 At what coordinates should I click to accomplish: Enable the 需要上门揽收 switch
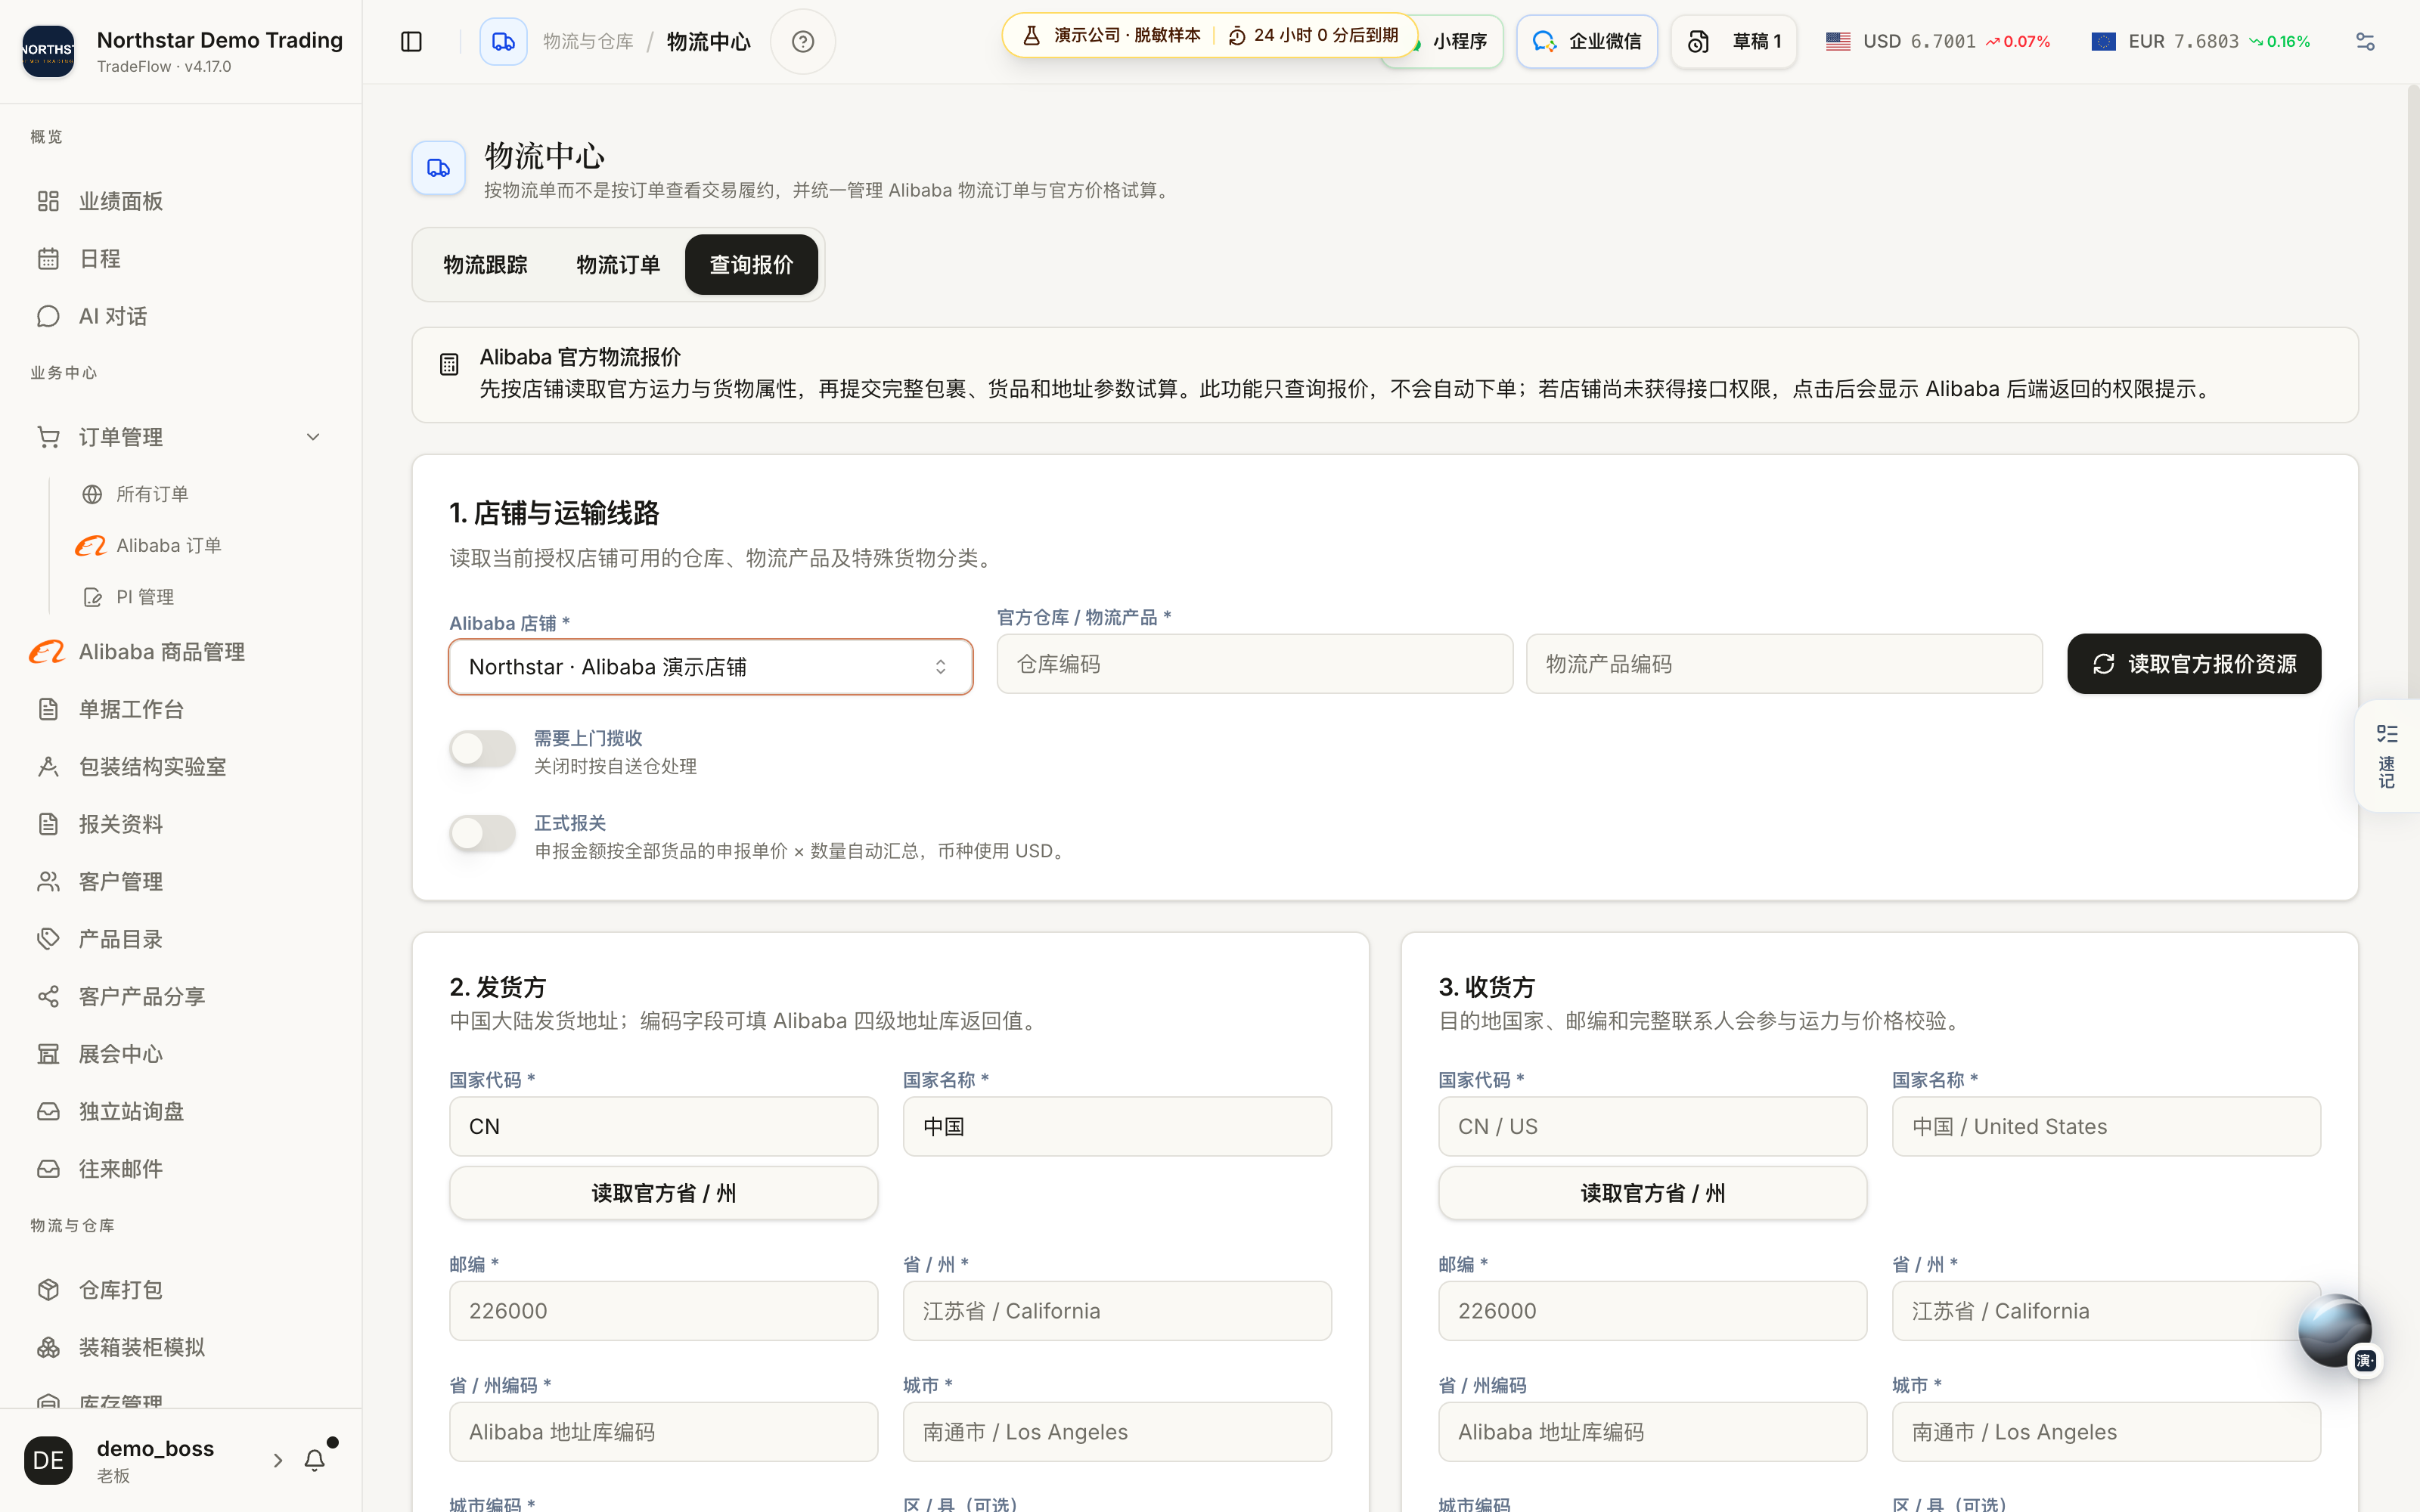[482, 748]
